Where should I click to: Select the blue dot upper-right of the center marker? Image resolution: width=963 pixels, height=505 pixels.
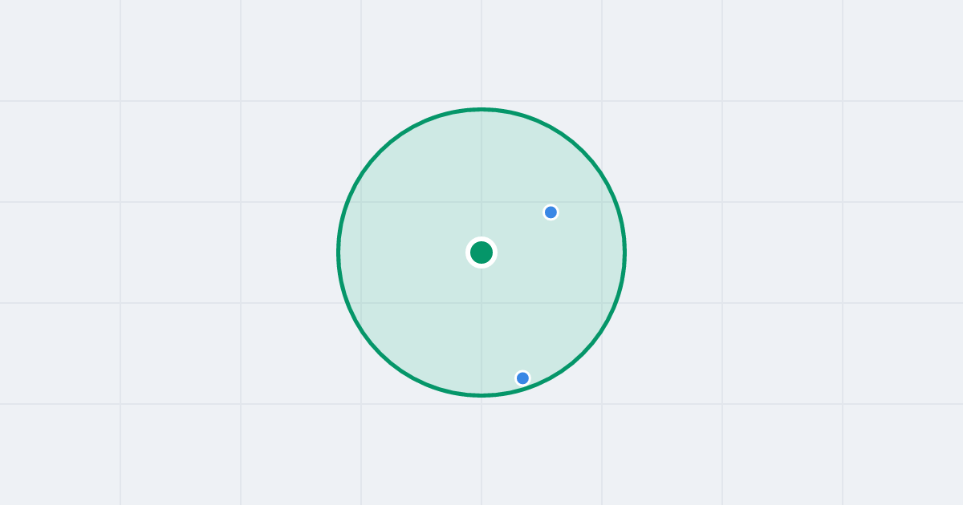[x=551, y=212]
